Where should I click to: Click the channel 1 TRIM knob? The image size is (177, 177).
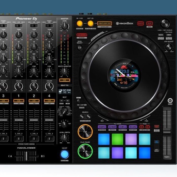click(19, 35)
